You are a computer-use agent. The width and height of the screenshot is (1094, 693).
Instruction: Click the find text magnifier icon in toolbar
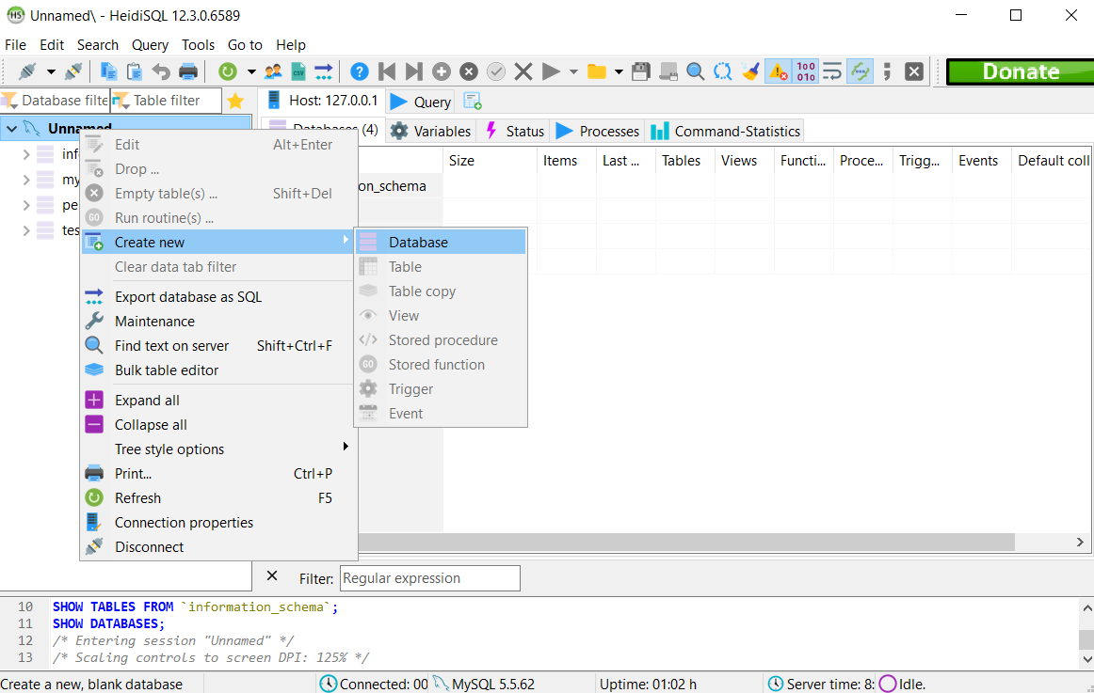695,71
